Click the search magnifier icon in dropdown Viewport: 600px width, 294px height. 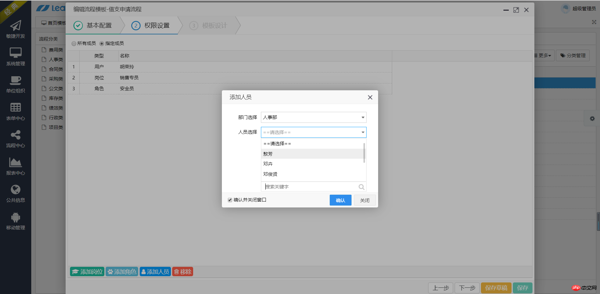coord(361,187)
